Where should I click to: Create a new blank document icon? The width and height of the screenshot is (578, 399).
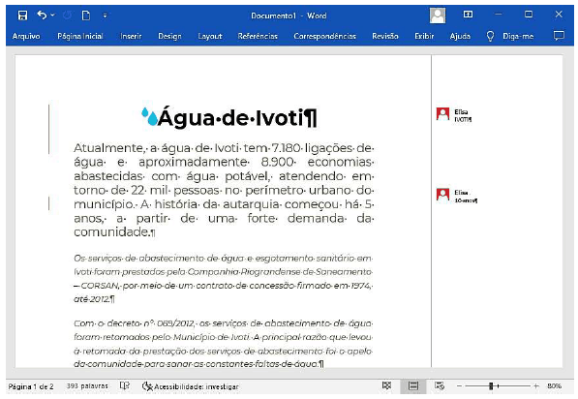[x=86, y=15]
